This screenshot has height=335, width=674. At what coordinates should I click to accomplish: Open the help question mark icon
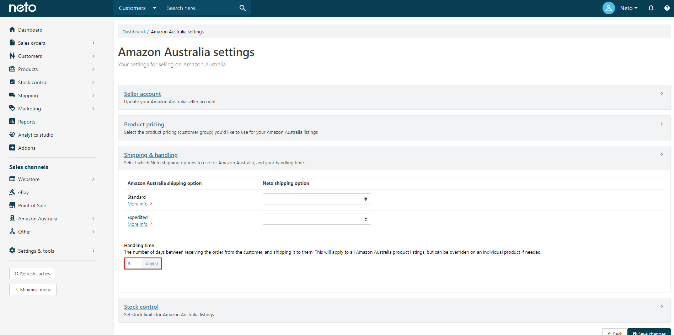click(x=667, y=8)
